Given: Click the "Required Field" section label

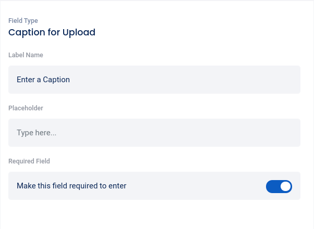Looking at the screenshot, I should click(29, 161).
